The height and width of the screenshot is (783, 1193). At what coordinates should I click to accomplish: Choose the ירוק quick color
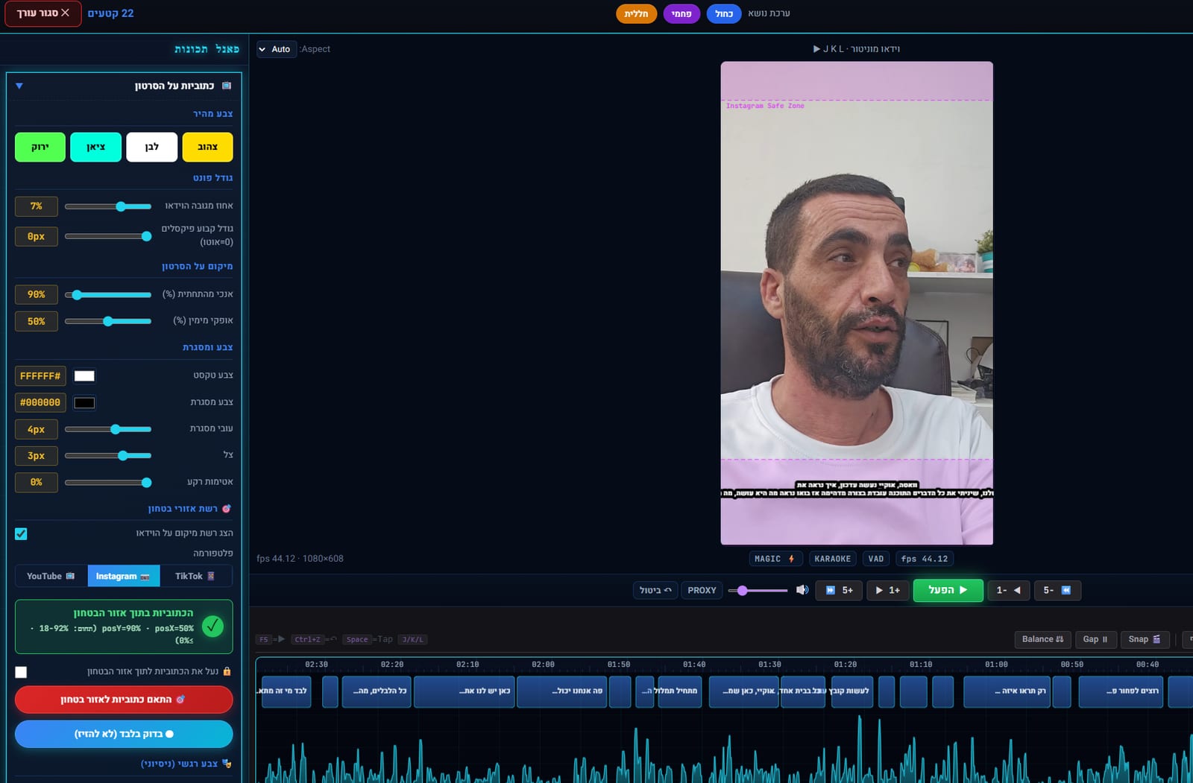[x=40, y=147]
